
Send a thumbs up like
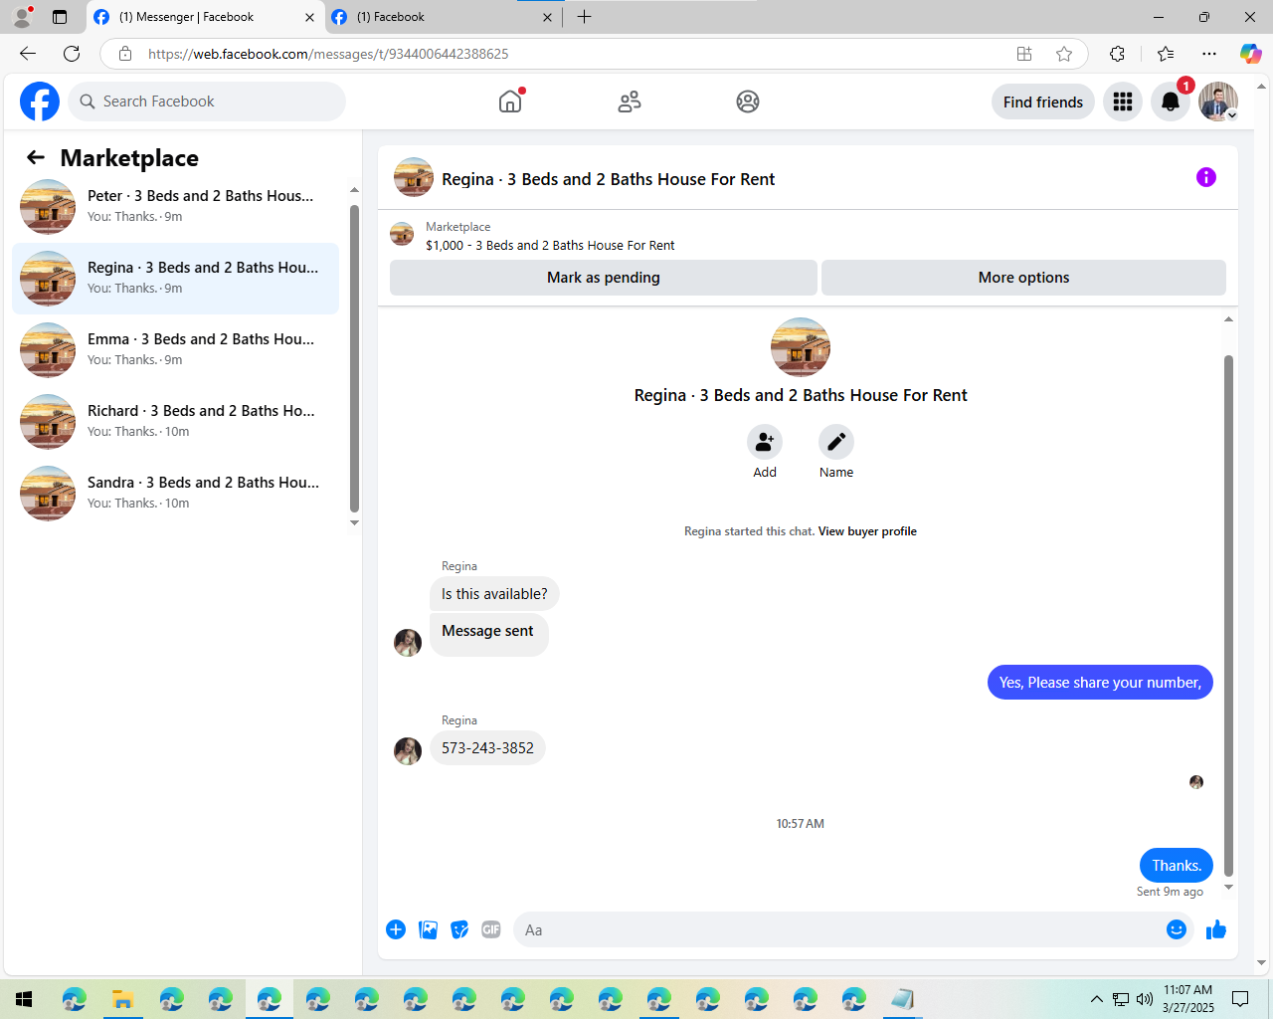click(x=1216, y=929)
